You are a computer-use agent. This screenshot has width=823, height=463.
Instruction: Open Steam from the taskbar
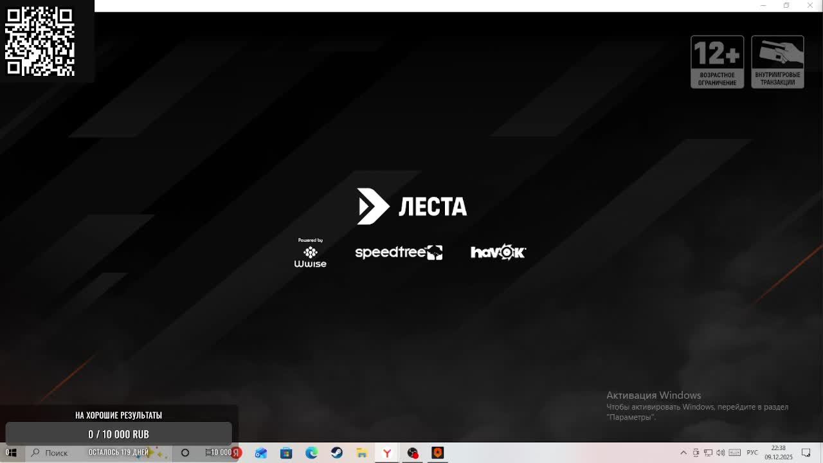pos(336,453)
